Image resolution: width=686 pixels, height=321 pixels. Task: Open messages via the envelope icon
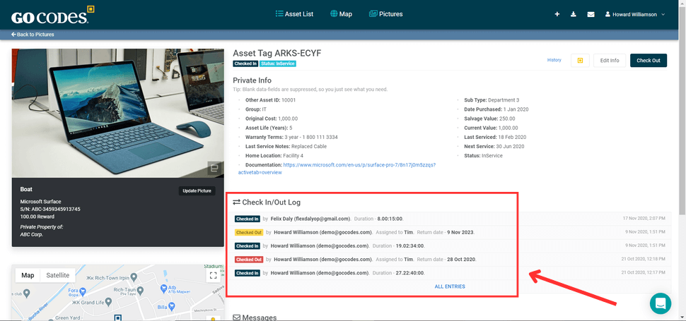pos(591,14)
